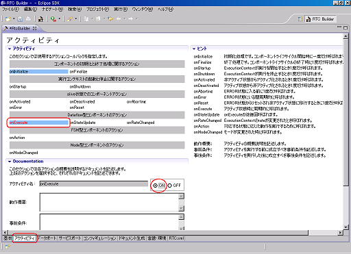Select the onDeactivated action
The height and width of the screenshot is (254, 351).
coord(82,102)
